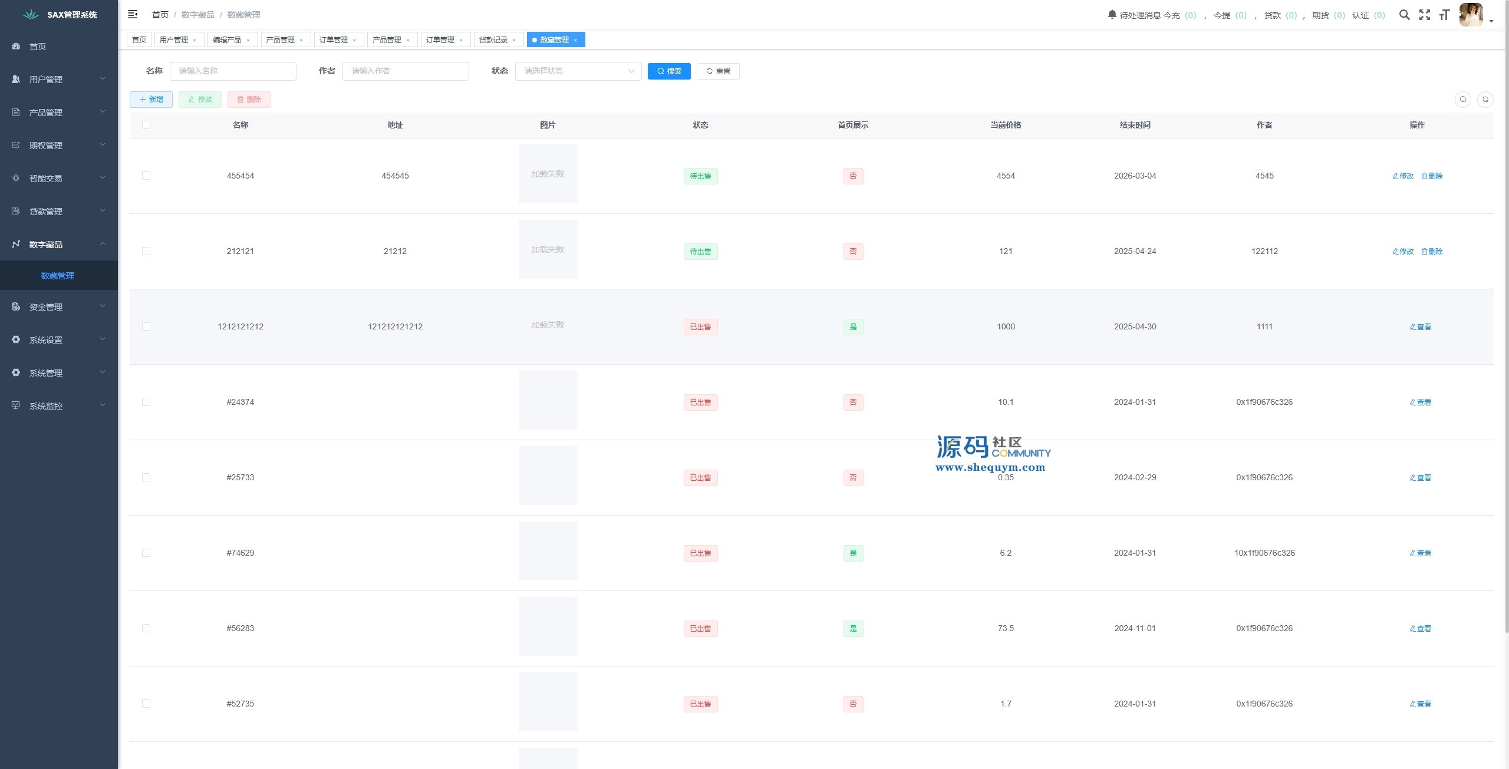Click the round refresh table icon
Image resolution: width=1509 pixels, height=769 pixels.
tap(1485, 100)
